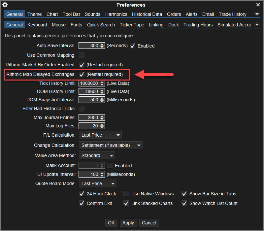Expand the Value Area Method dropdown
The image size is (264, 231).
(x=97, y=155)
